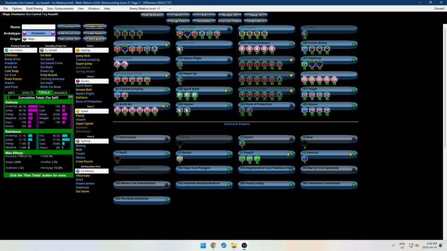Viewport: 447px width, 251px height.
Task: Click the enhancement slot under Sleet
Action: 305,34
